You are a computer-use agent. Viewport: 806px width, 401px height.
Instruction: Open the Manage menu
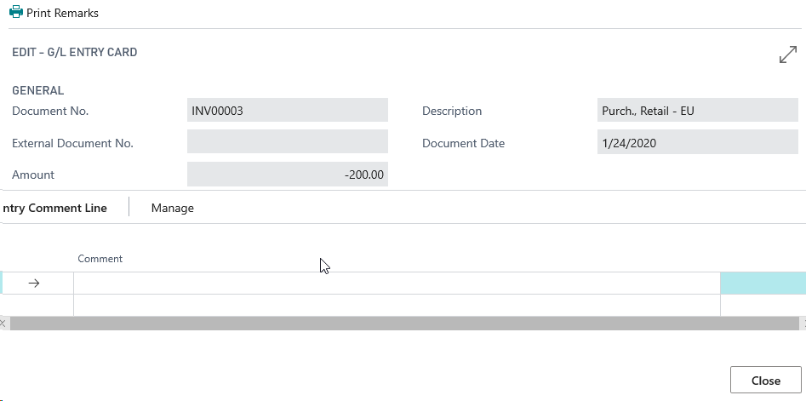point(172,208)
